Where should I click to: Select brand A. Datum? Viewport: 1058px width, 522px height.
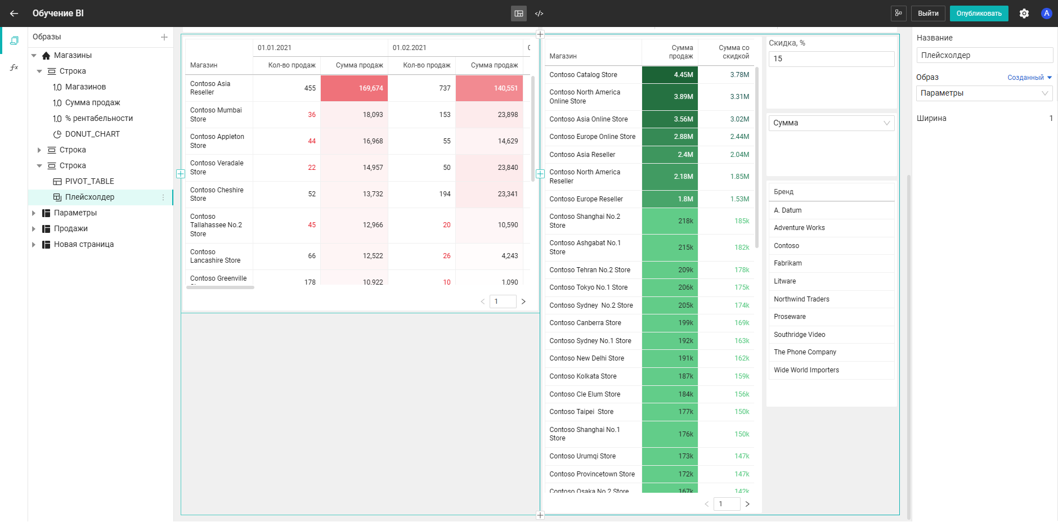click(832, 210)
